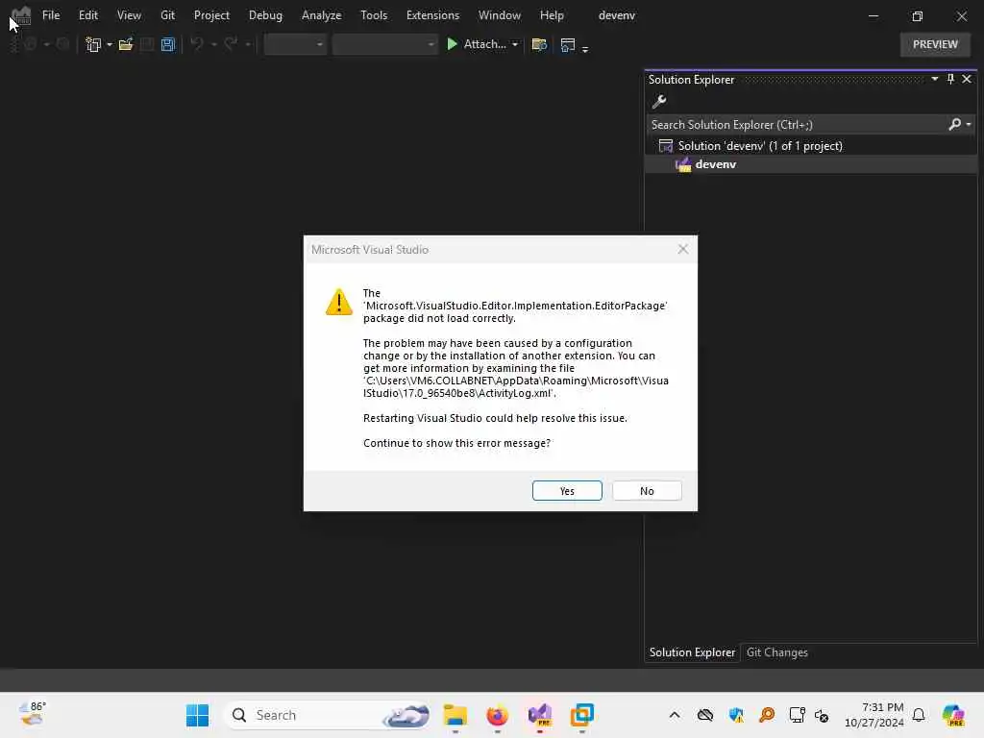
Task: Open the solution platforms combo box
Action: pos(384,44)
